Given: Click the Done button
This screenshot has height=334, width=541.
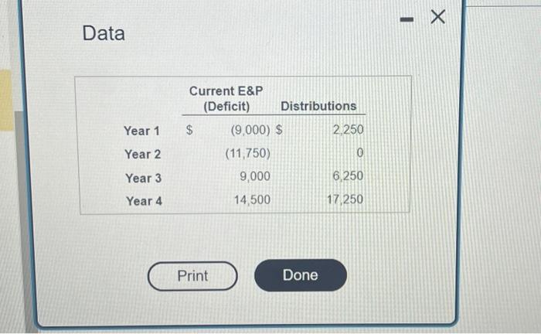Looking at the screenshot, I should click(301, 275).
